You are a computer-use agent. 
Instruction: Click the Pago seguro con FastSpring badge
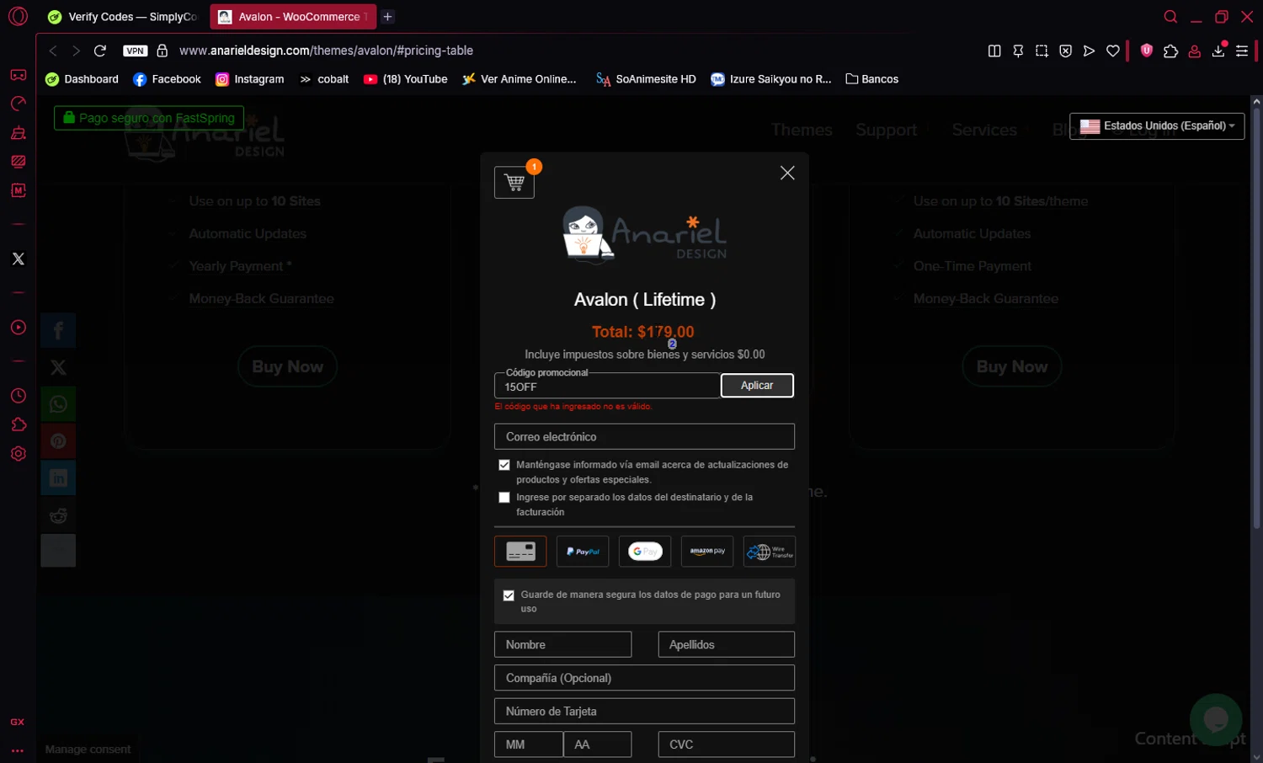point(149,118)
